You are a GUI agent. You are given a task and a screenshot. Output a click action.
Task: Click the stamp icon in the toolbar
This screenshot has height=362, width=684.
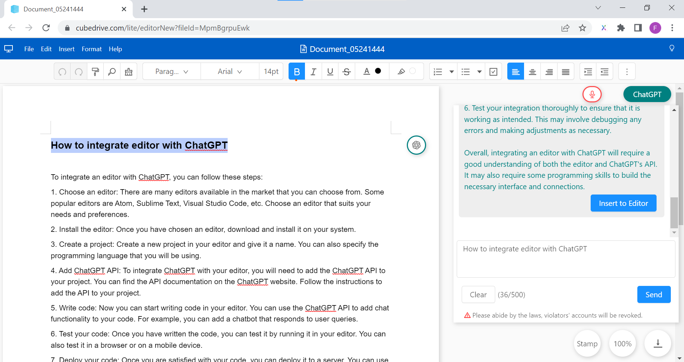(x=129, y=72)
